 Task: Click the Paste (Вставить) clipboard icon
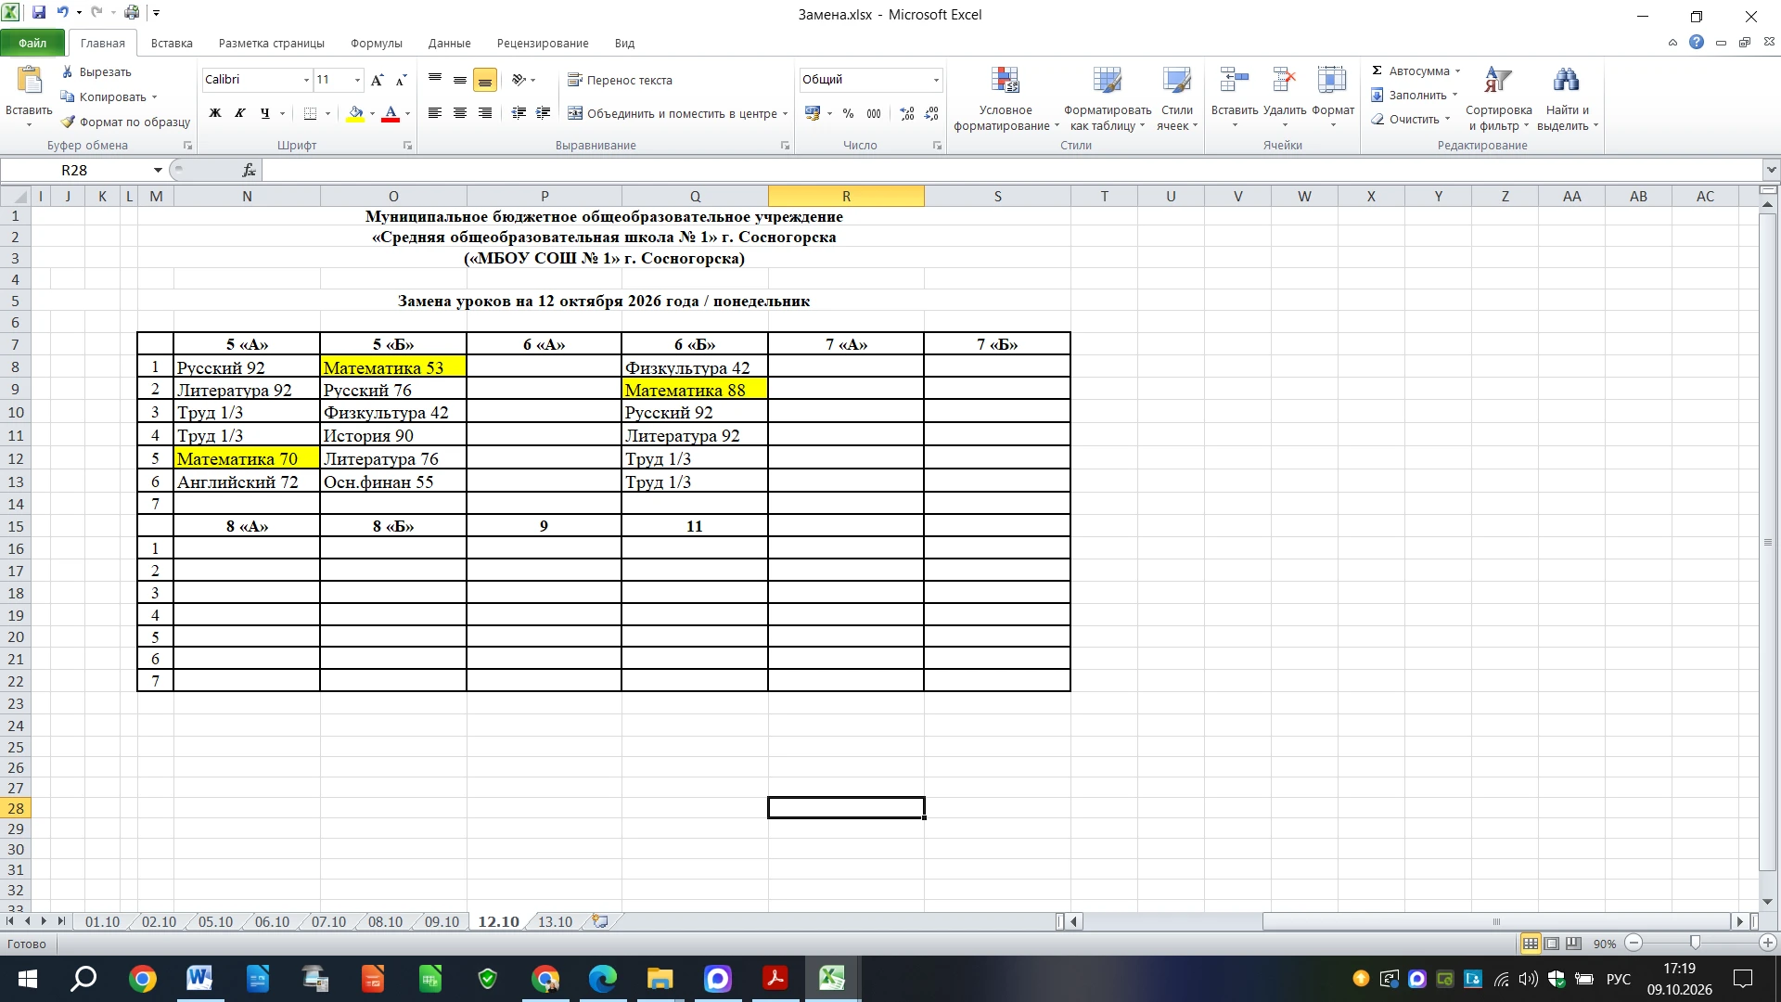coord(30,82)
